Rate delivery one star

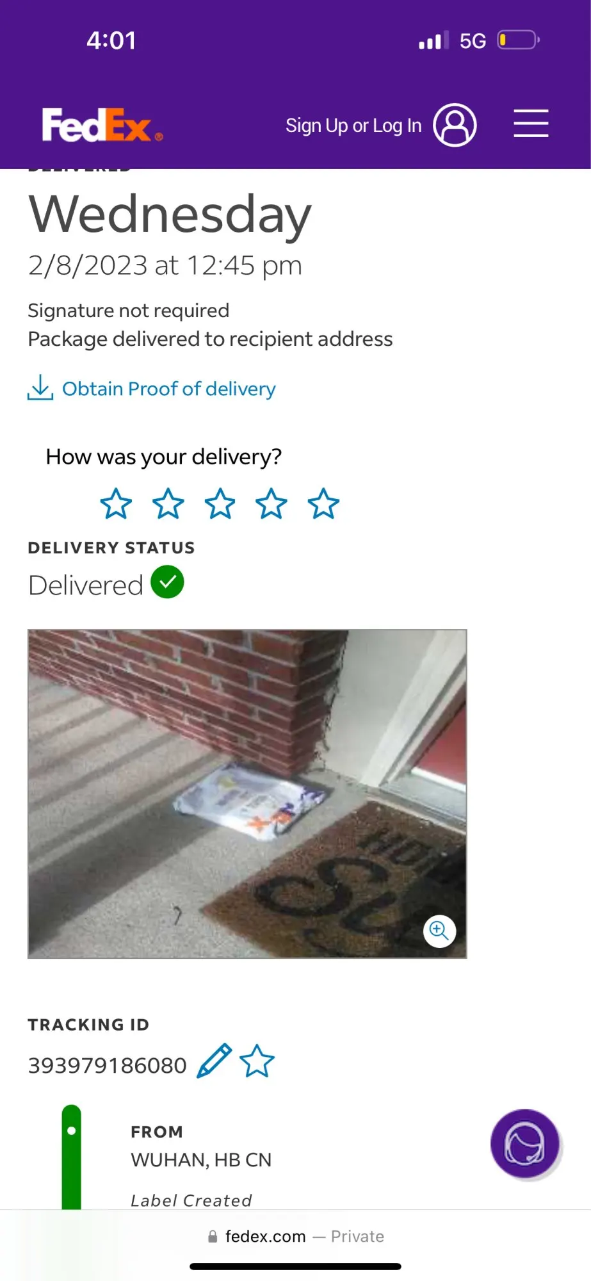[116, 503]
